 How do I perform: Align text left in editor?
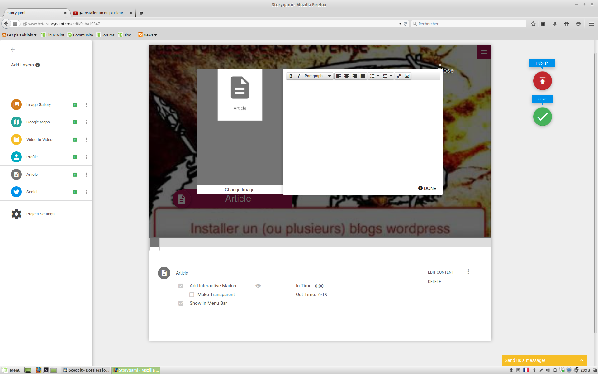pyautogui.click(x=339, y=76)
